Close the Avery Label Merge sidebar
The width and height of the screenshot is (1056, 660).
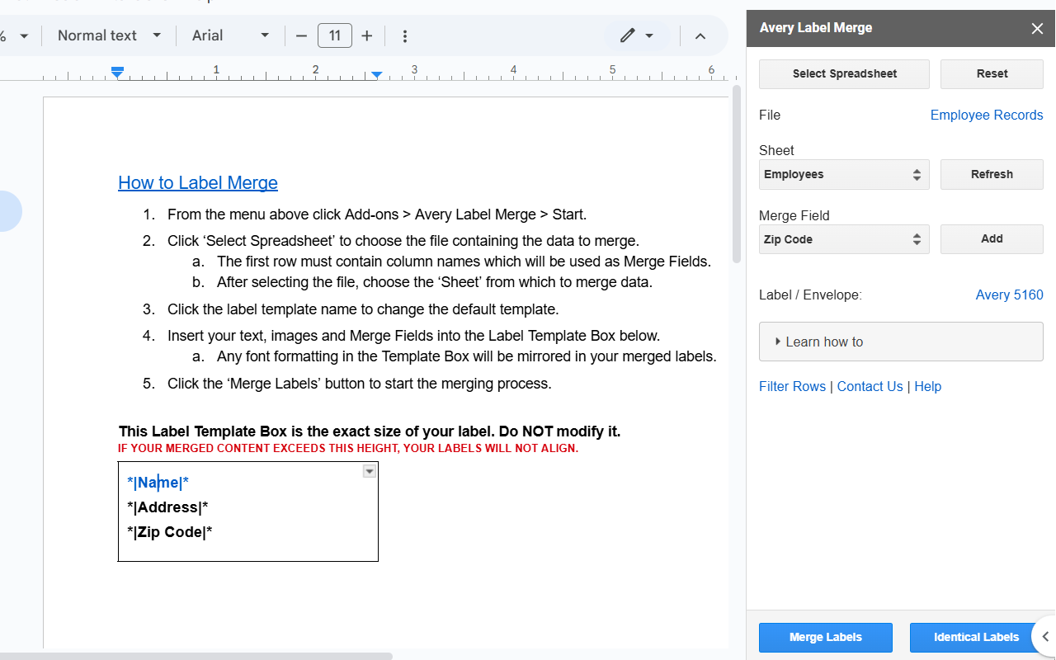tap(1037, 28)
